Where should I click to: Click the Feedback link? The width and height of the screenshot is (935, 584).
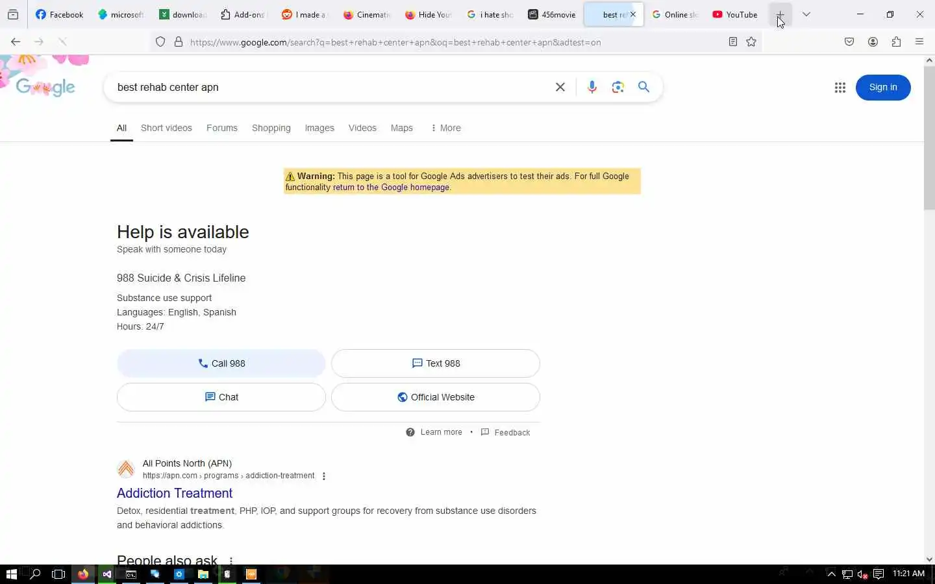click(505, 432)
